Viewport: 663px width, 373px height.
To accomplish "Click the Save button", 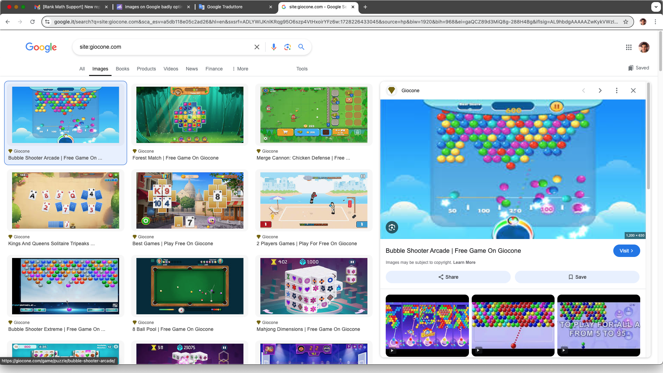I will (577, 277).
